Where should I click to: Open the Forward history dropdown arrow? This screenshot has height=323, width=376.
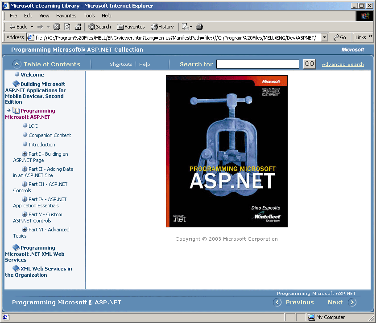point(48,27)
